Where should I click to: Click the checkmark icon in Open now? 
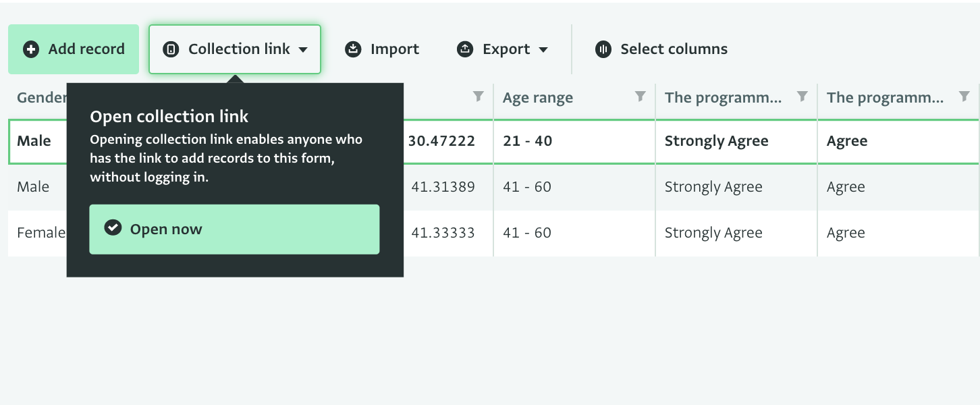[113, 228]
